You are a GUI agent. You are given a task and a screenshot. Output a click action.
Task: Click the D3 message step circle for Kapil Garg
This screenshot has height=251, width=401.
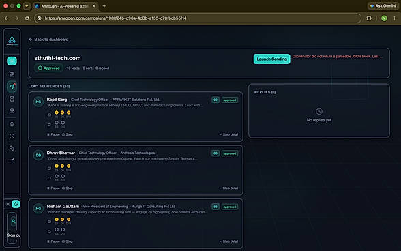[57, 123]
